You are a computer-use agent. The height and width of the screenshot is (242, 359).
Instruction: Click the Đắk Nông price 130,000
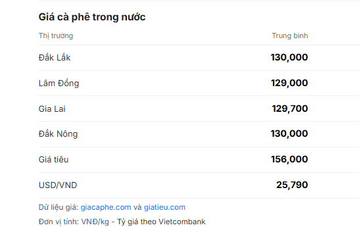click(x=289, y=133)
